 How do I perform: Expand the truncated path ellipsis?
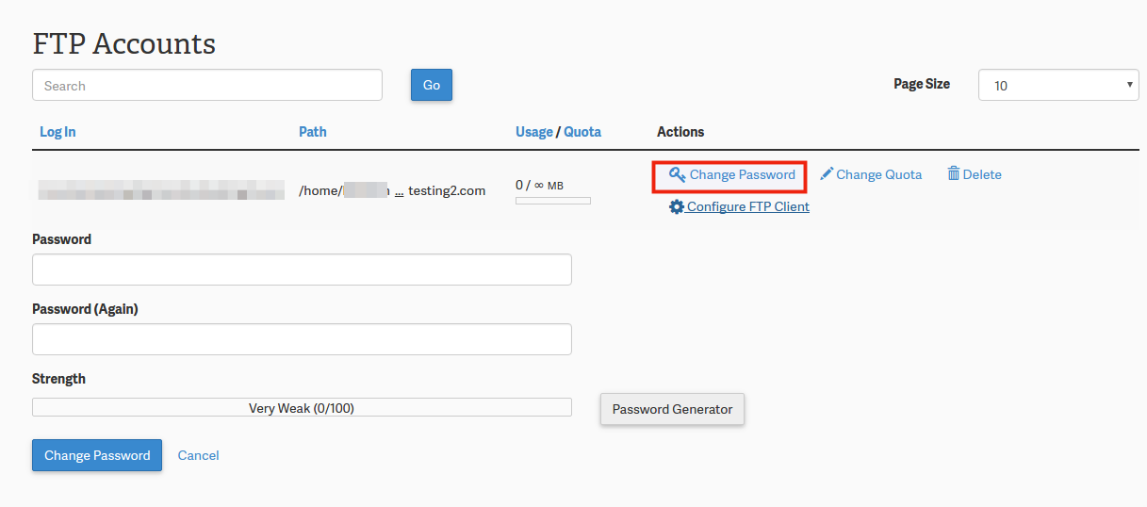399,191
